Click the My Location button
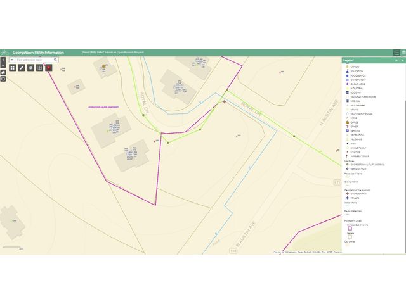 click(x=3, y=80)
